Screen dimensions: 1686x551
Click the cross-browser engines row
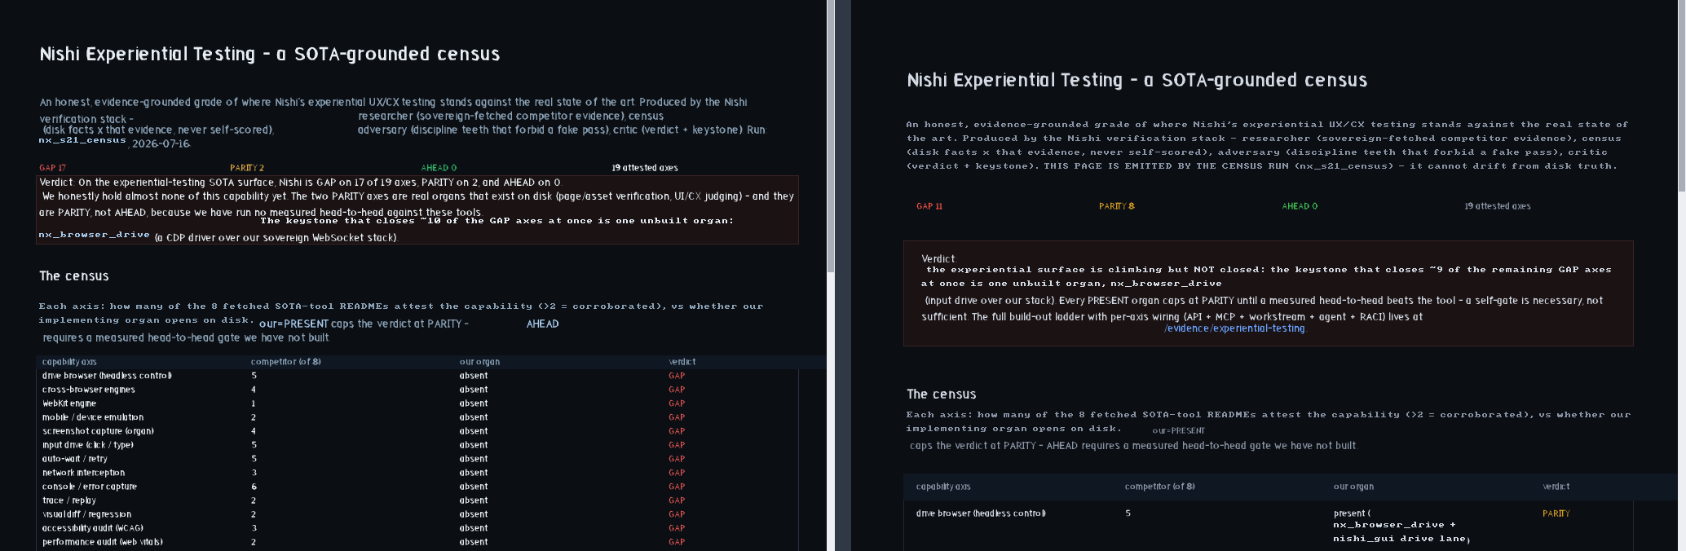pos(417,390)
